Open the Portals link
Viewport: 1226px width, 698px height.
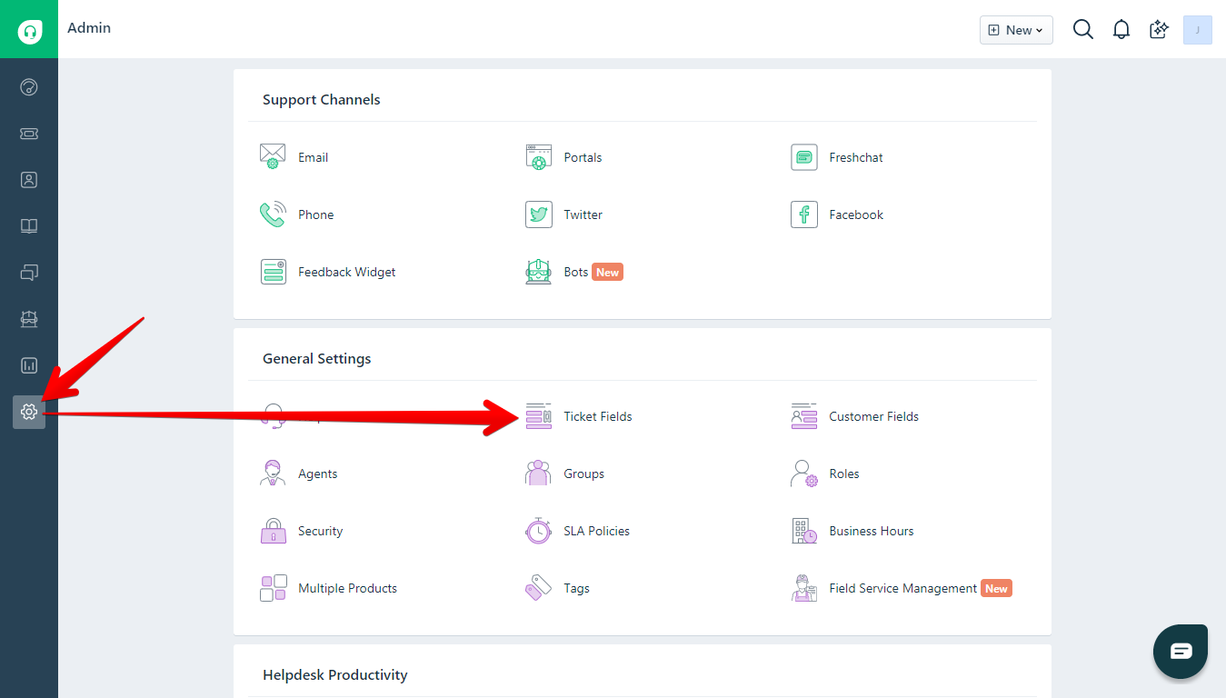[583, 157]
